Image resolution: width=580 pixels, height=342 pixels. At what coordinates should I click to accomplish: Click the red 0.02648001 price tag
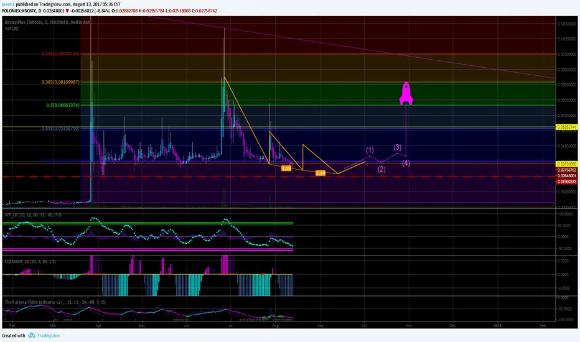[567, 175]
